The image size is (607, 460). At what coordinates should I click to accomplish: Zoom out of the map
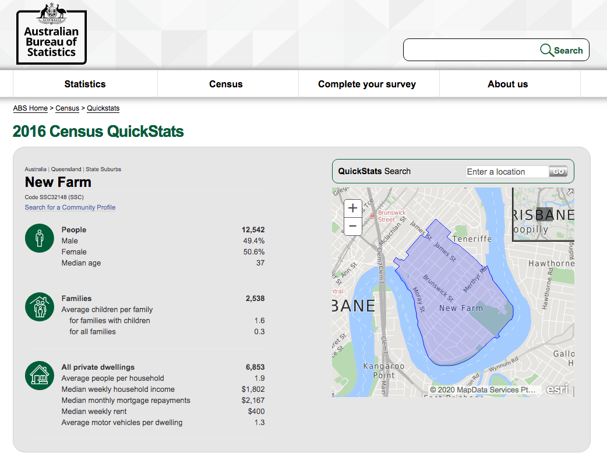[x=352, y=226]
